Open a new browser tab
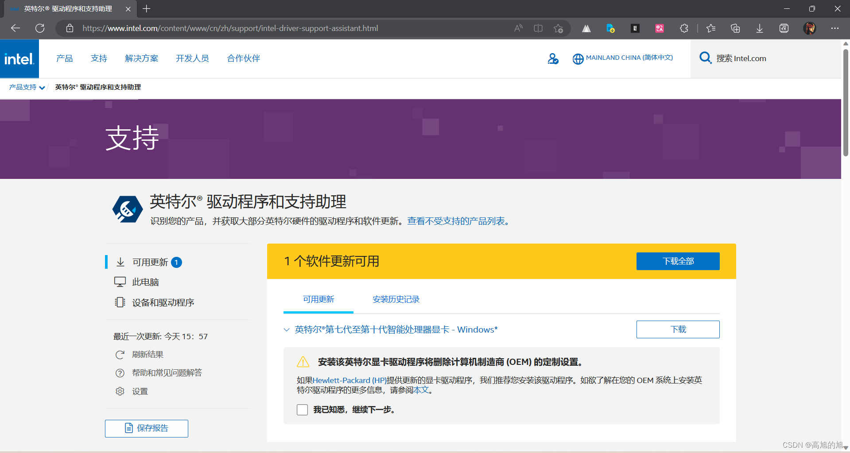Screen dimensions: 850x453 pos(147,9)
